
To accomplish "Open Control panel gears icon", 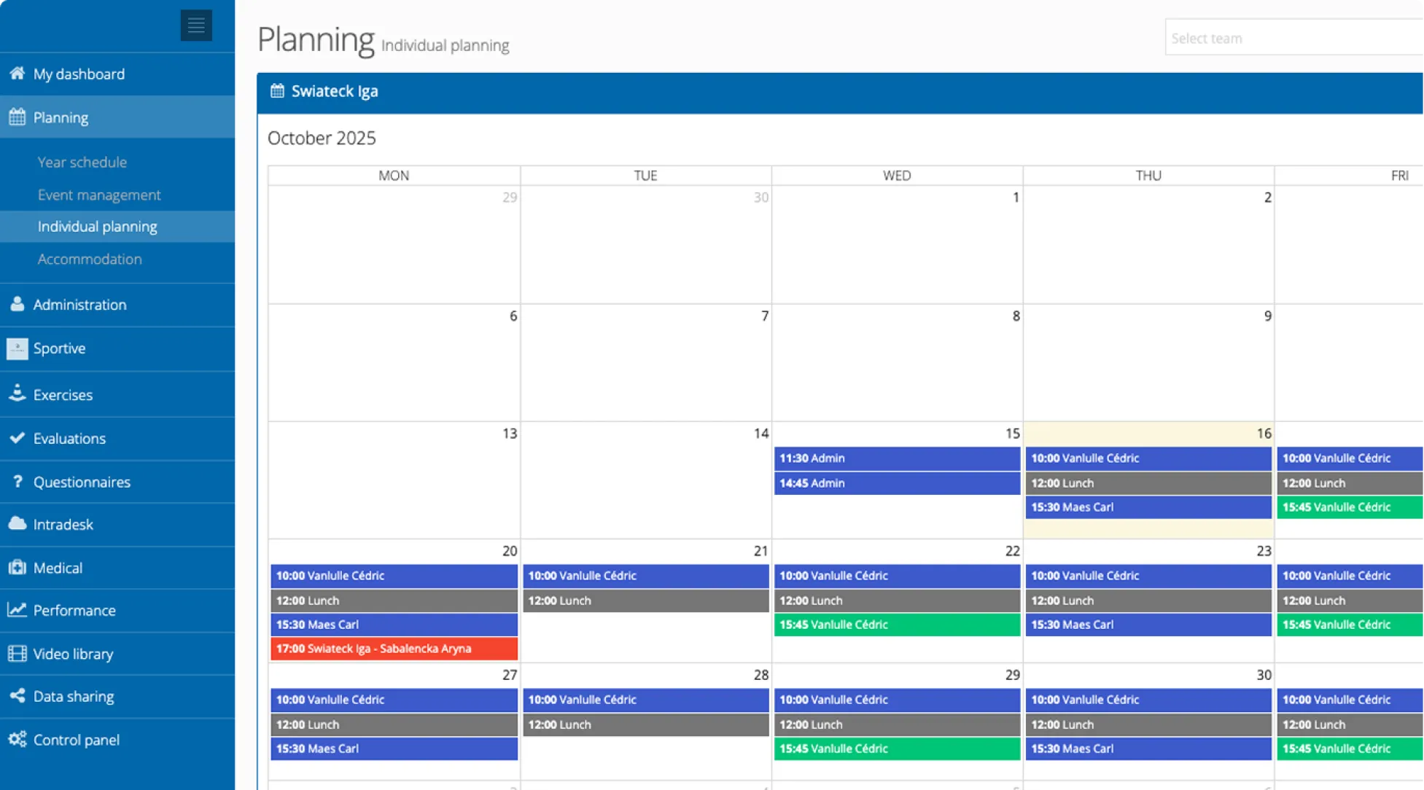I will 15,740.
